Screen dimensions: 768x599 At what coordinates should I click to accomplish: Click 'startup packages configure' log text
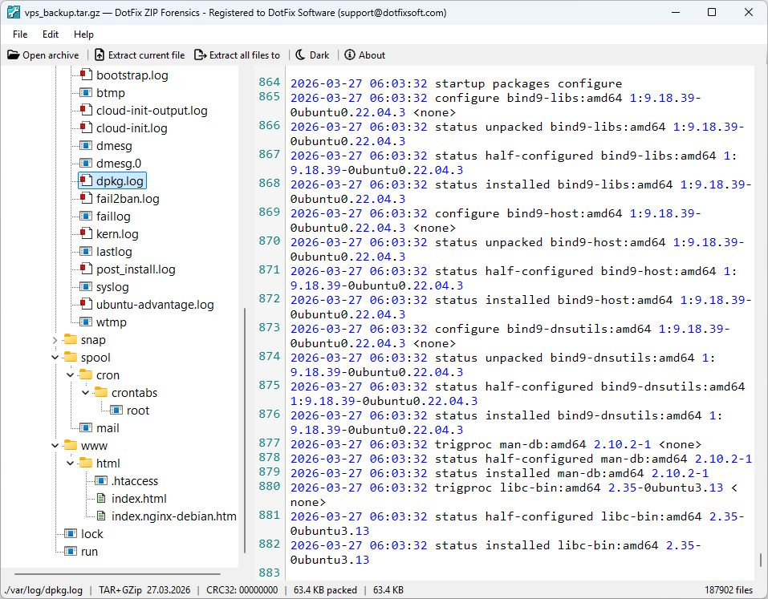pyautogui.click(x=529, y=83)
